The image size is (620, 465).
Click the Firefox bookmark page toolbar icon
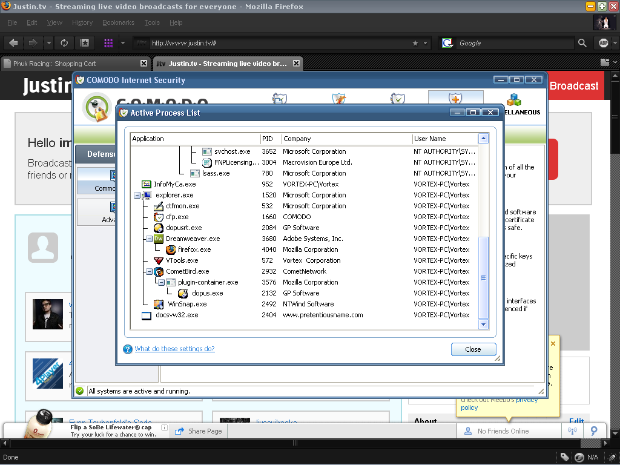[x=85, y=43]
